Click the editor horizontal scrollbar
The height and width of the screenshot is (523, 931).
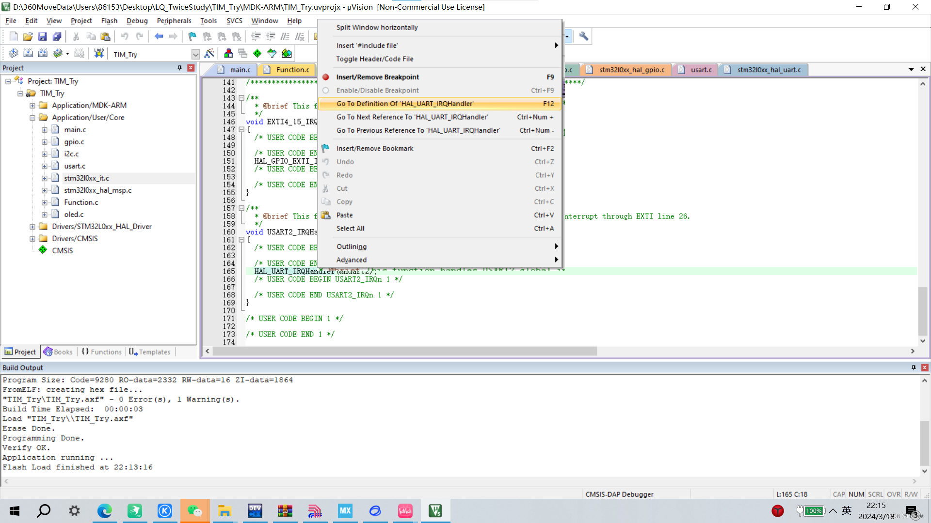pyautogui.click(x=404, y=351)
